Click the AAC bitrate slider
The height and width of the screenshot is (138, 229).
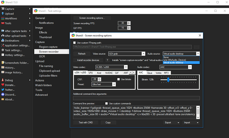click(x=168, y=79)
